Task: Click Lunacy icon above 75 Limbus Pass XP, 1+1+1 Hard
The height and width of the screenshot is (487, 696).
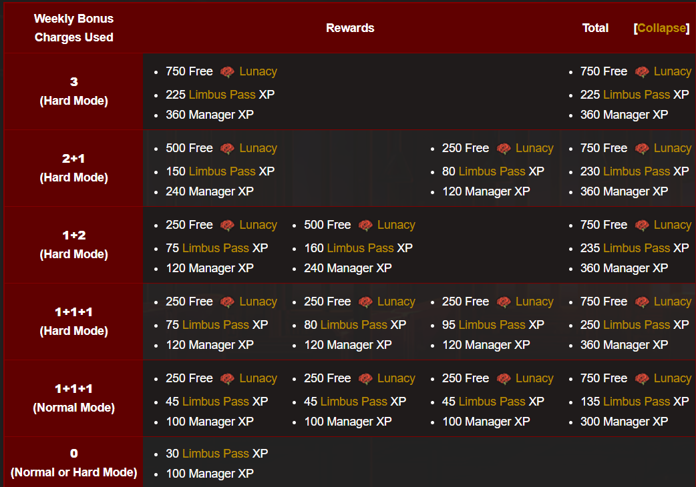Action: tap(227, 302)
